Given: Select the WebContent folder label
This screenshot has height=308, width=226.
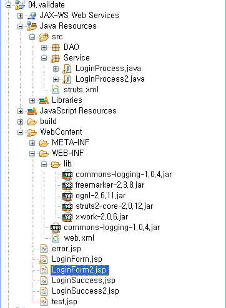Looking at the screenshot, I should 61,132.
